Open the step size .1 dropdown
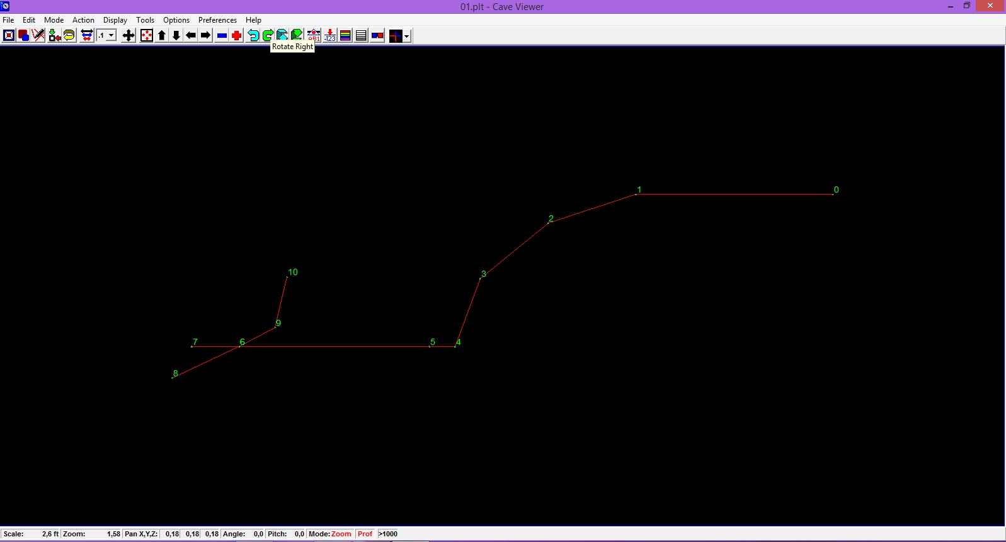The image size is (1006, 542). pyautogui.click(x=111, y=35)
